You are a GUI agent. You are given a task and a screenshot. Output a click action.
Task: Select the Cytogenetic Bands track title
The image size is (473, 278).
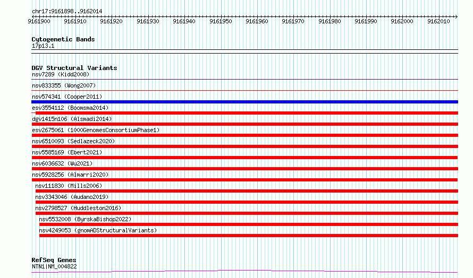63,39
